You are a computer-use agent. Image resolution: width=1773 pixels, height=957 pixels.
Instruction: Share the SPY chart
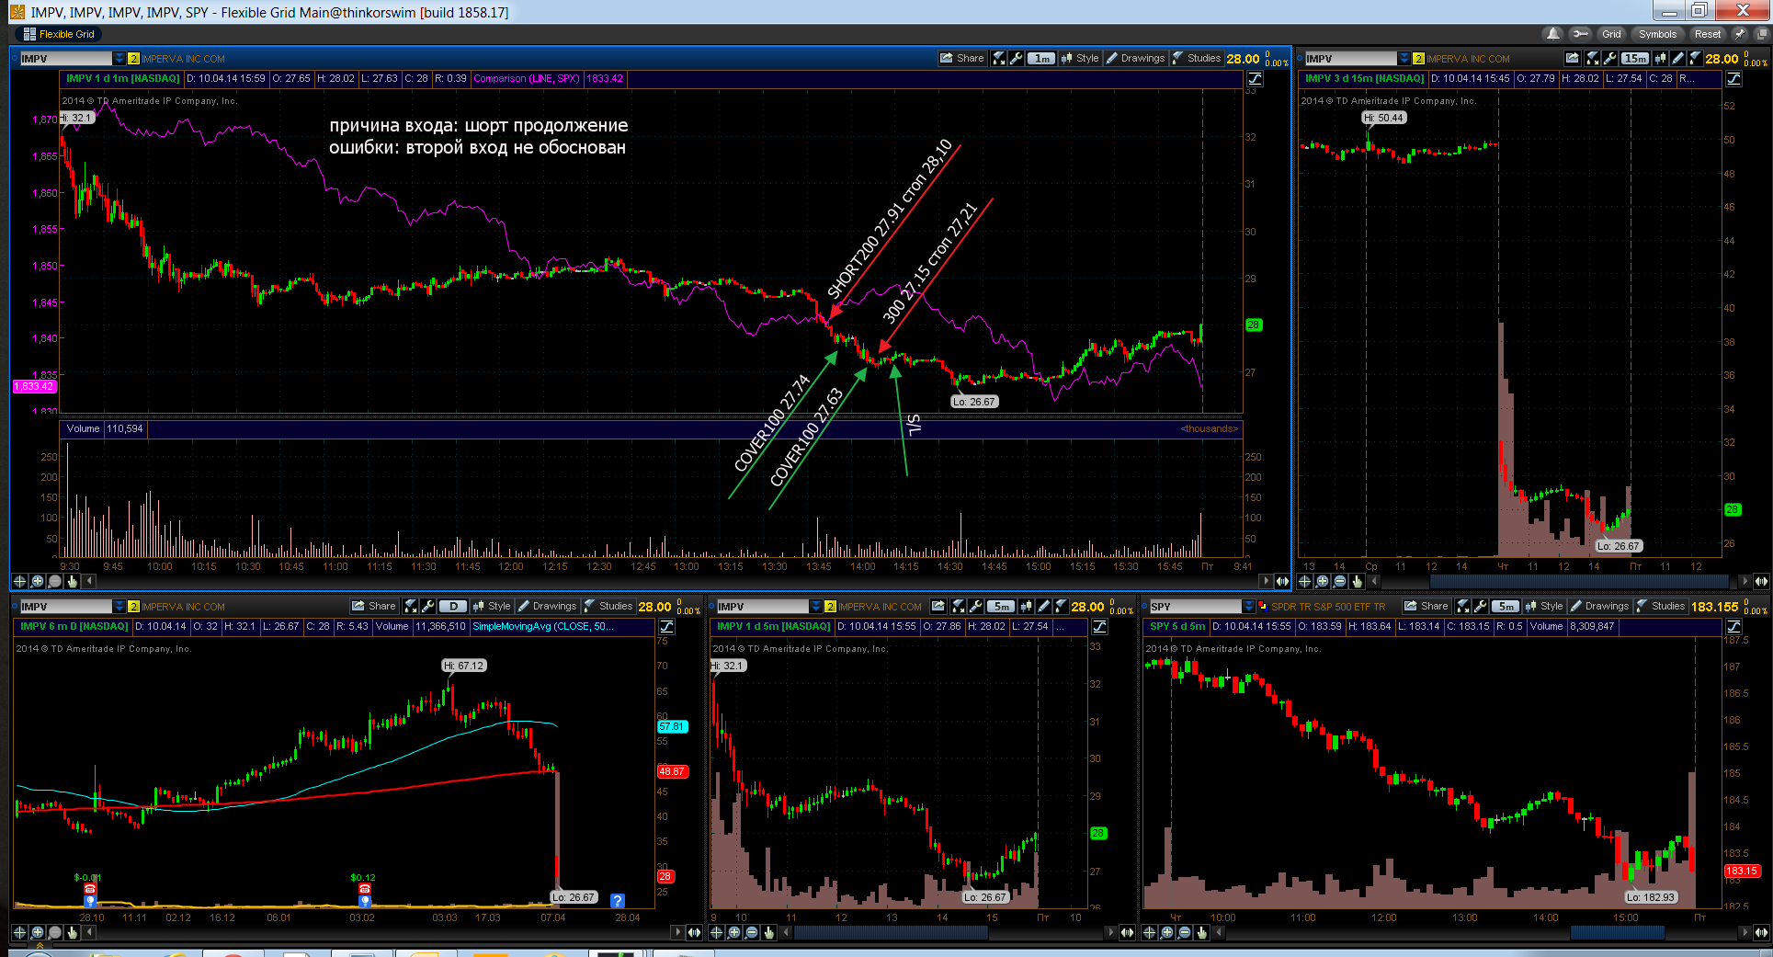[x=1426, y=606]
